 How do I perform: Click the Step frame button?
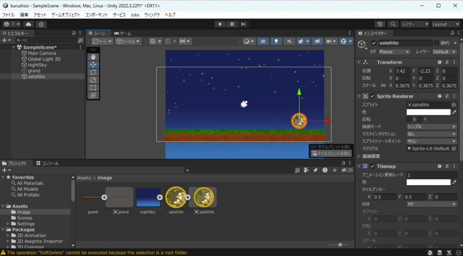[x=243, y=24]
